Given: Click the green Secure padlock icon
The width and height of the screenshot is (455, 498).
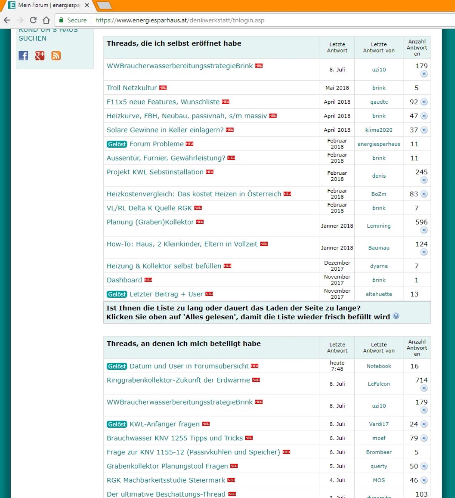Looking at the screenshot, I should pos(61,20).
